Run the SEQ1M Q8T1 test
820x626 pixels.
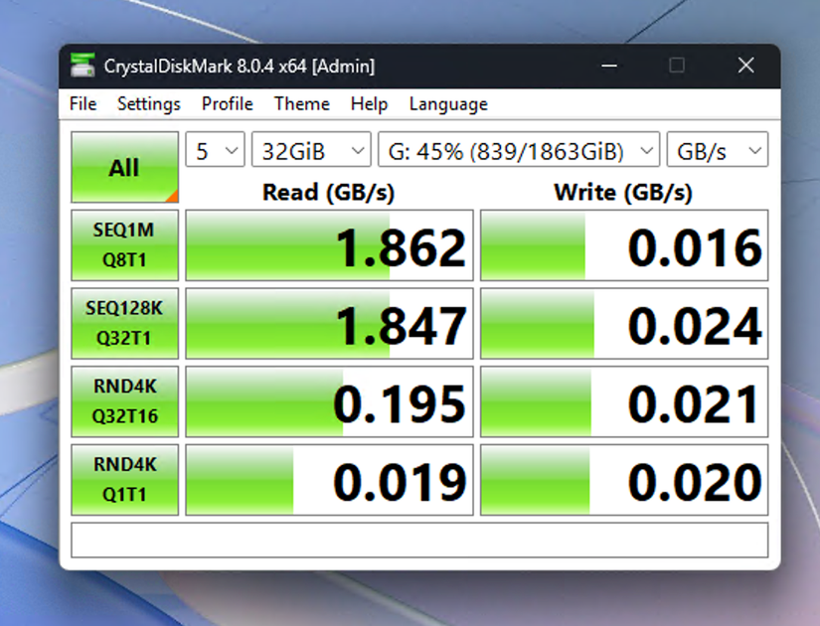(123, 245)
